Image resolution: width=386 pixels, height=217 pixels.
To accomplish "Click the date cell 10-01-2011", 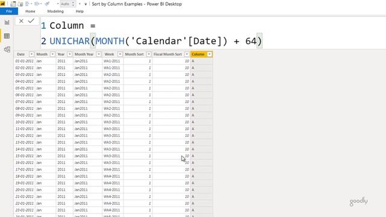I will coord(24,122).
